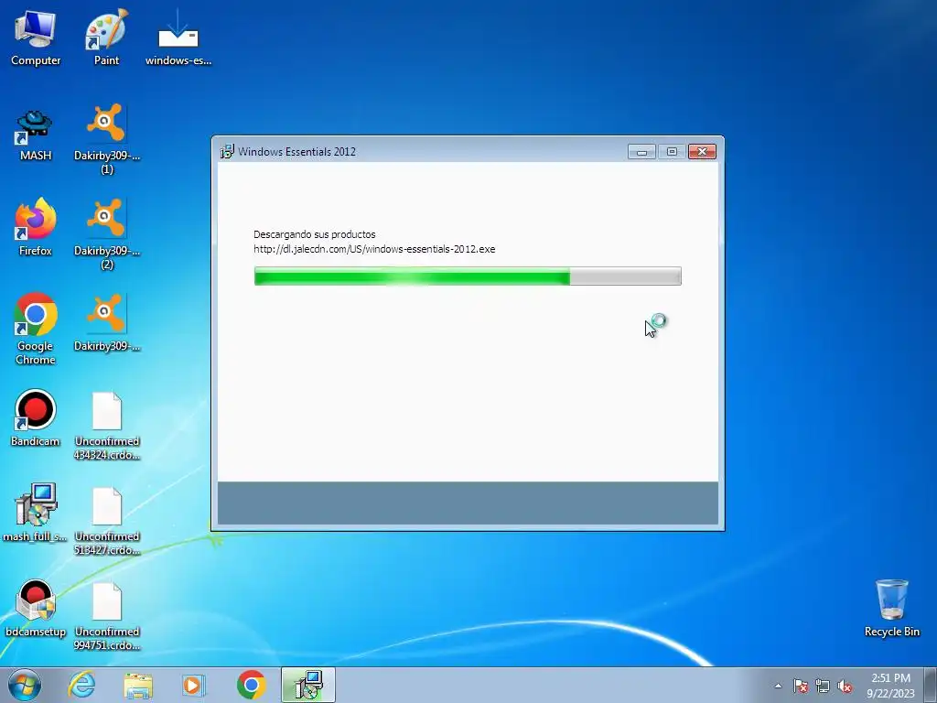Select the Paint shortcut icon
The width and height of the screenshot is (937, 703).
pos(106,37)
